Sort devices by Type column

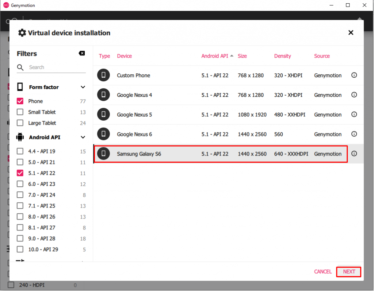point(104,56)
